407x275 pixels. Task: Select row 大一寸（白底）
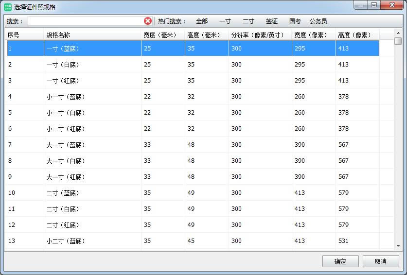tap(193, 161)
